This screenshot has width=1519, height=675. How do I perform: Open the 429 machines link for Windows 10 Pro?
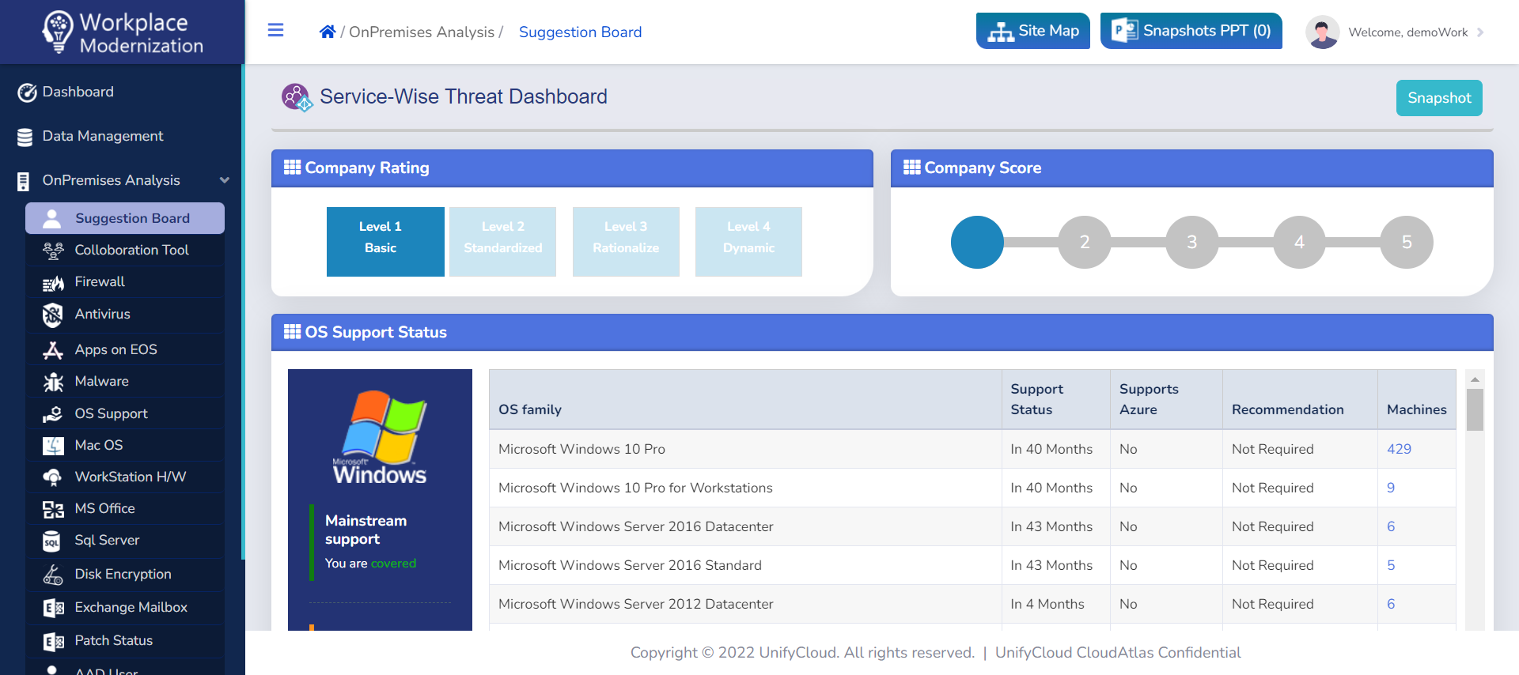tap(1399, 449)
